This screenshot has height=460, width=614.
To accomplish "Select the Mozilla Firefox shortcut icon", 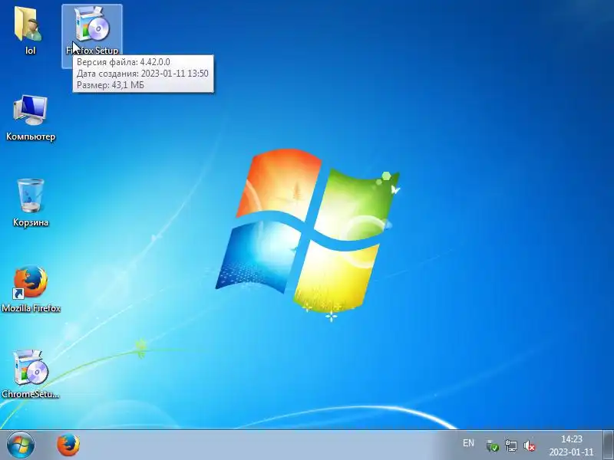I will pos(31,282).
